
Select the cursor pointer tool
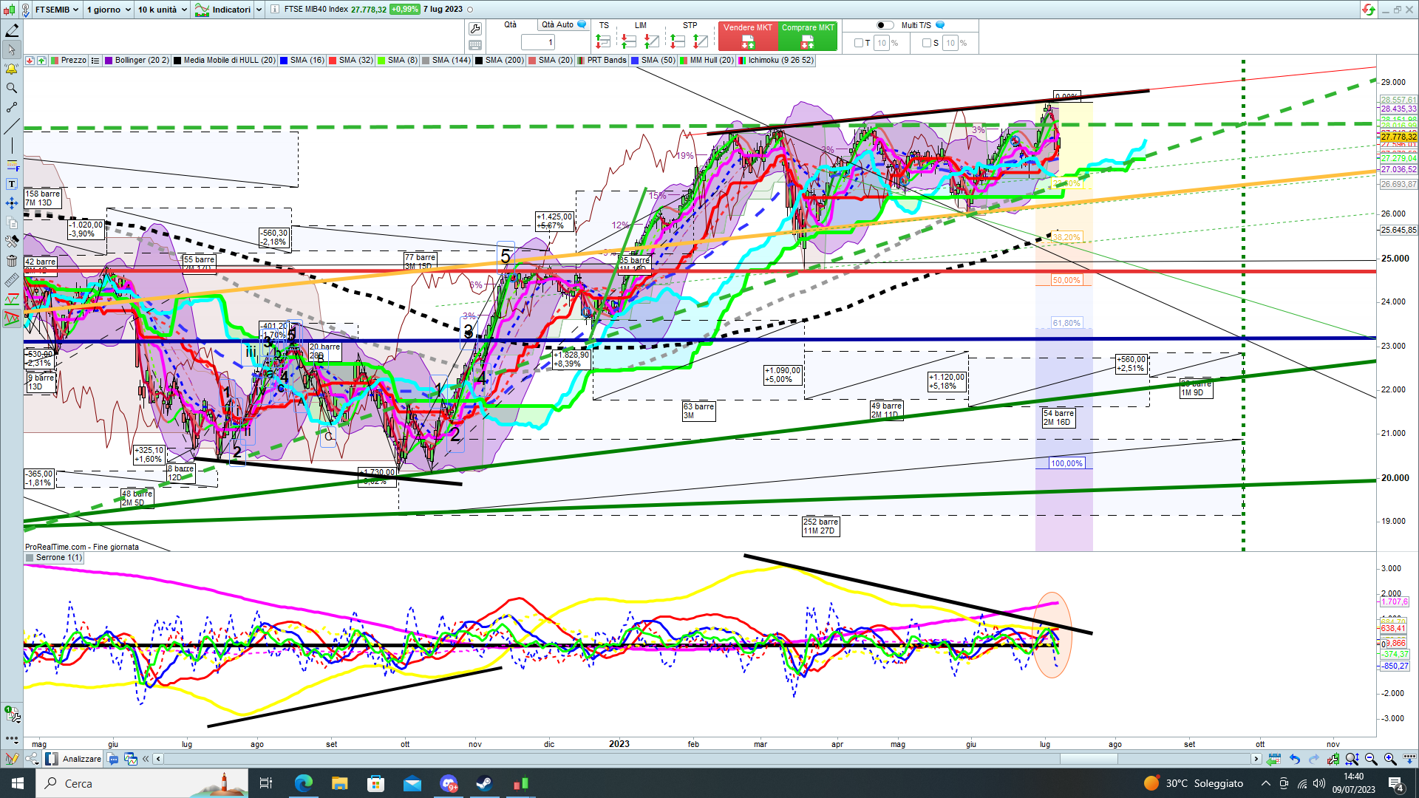tap(12, 50)
